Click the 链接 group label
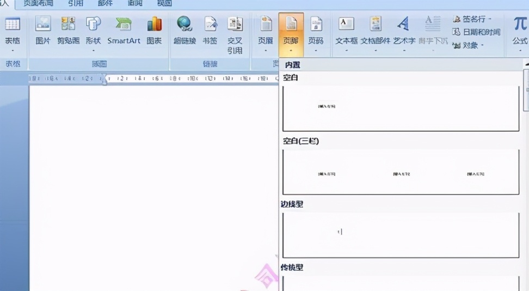The image size is (529, 291). point(210,64)
